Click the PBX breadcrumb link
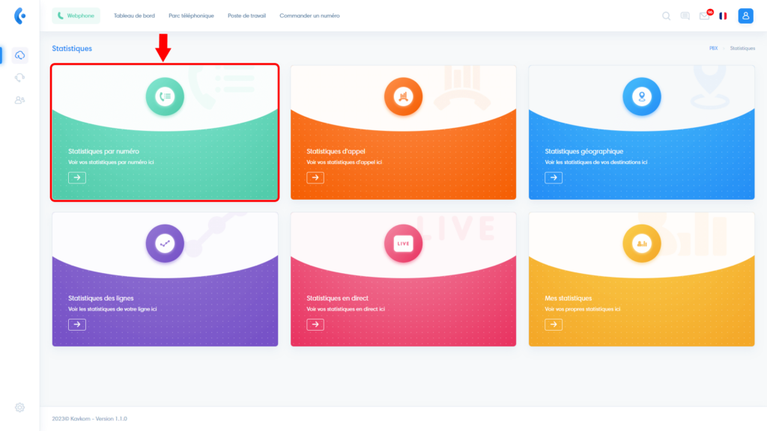The height and width of the screenshot is (431, 767). (x=713, y=48)
